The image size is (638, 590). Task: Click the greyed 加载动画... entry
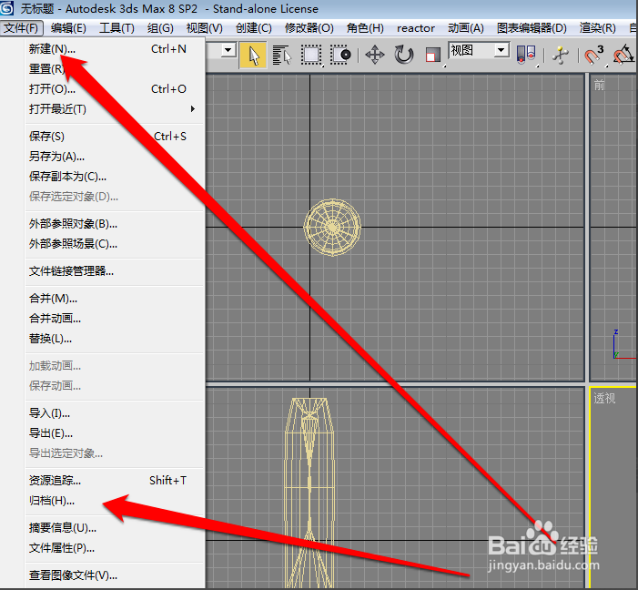pos(115,366)
